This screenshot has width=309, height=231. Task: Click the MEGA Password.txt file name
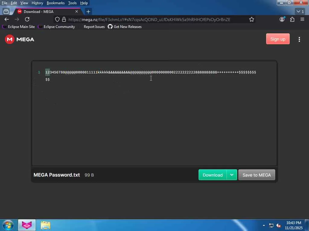click(x=57, y=175)
